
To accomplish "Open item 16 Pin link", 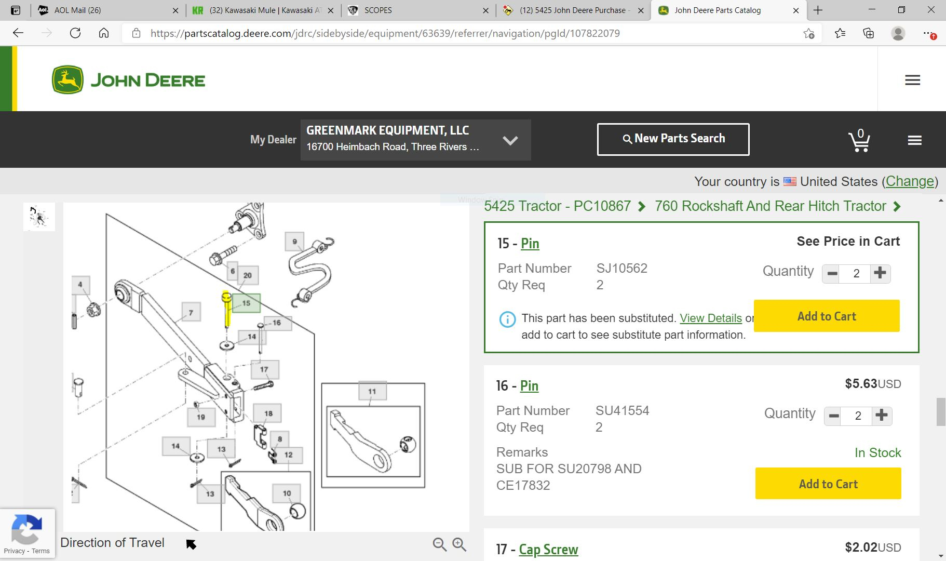I will pos(529,386).
